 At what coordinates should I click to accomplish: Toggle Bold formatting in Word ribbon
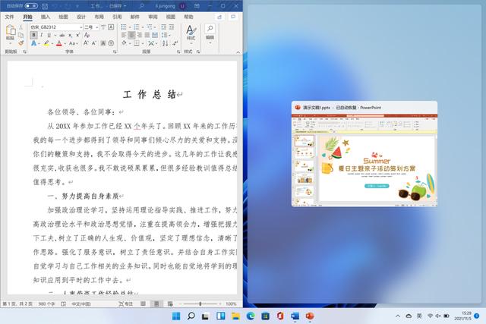pyautogui.click(x=33, y=36)
